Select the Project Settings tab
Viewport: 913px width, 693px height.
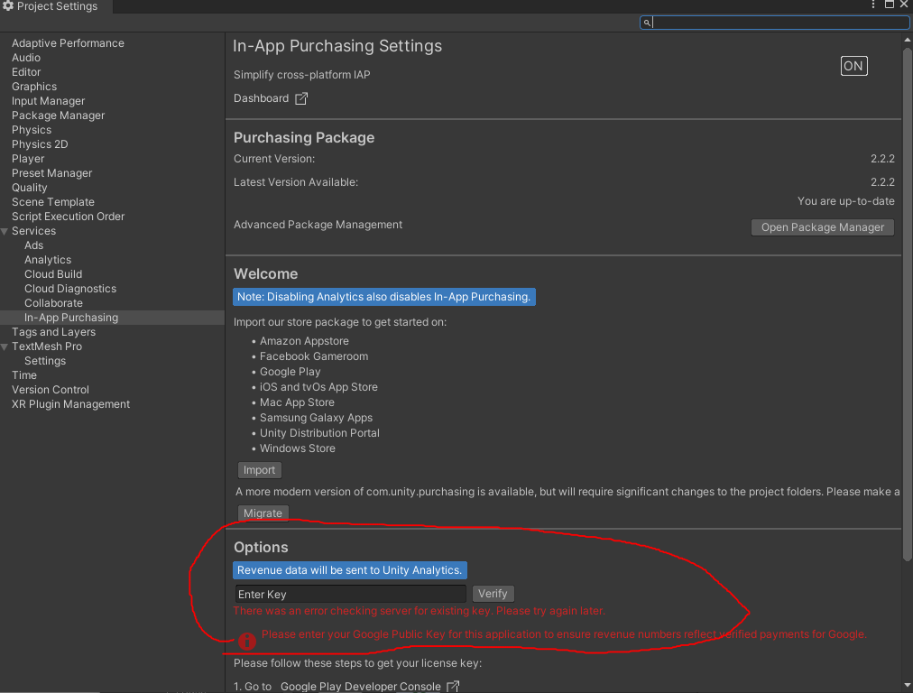(56, 6)
